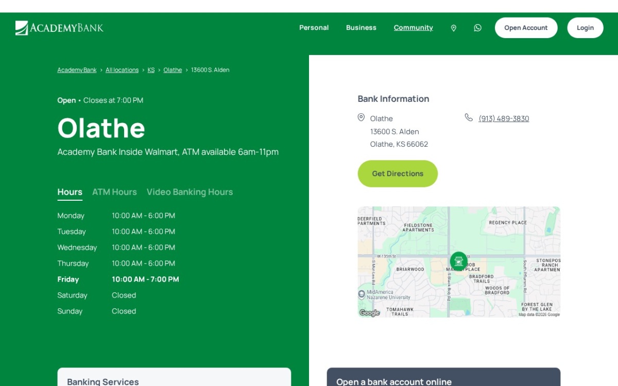Click the phone icon beside bank number
Image resolution: width=618 pixels, height=386 pixels.
[x=469, y=117]
